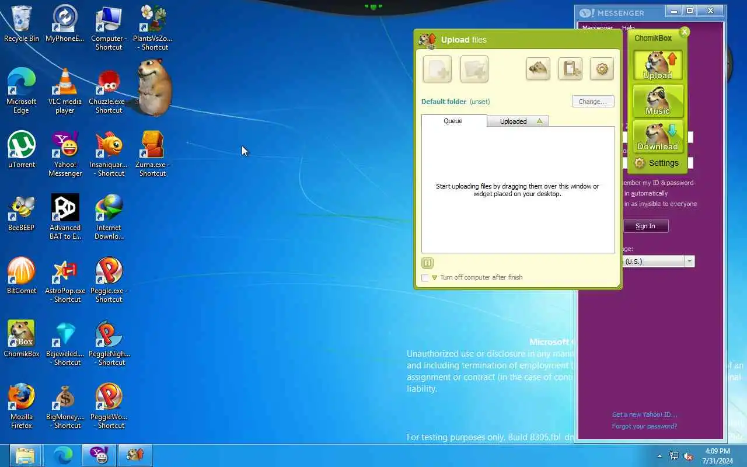
Task: Open the Get a new Yahoo! ID link
Action: point(644,414)
